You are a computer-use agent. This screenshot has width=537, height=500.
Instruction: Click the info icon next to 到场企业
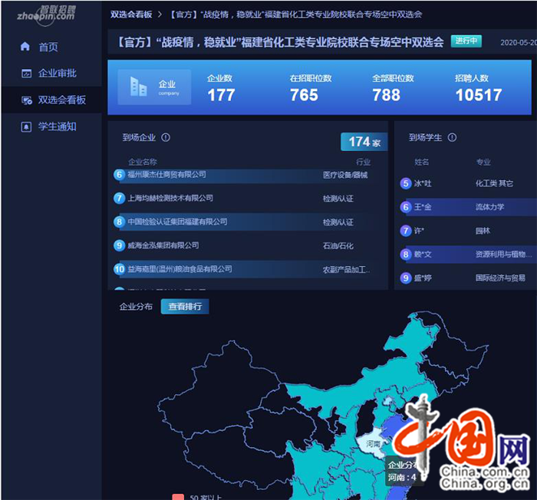tap(166, 138)
